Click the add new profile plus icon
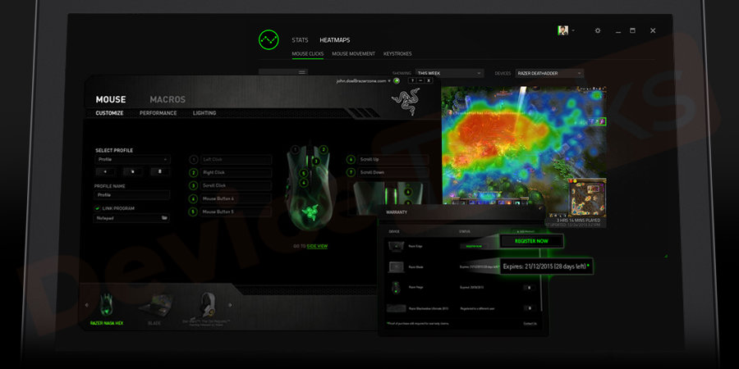 pos(105,172)
